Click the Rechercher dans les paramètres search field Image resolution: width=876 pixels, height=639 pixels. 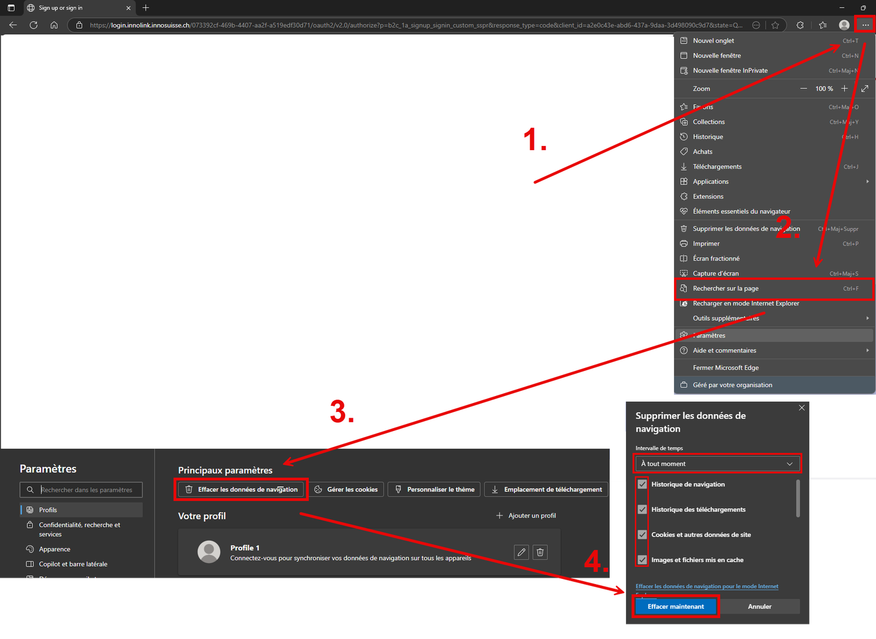pyautogui.click(x=88, y=490)
